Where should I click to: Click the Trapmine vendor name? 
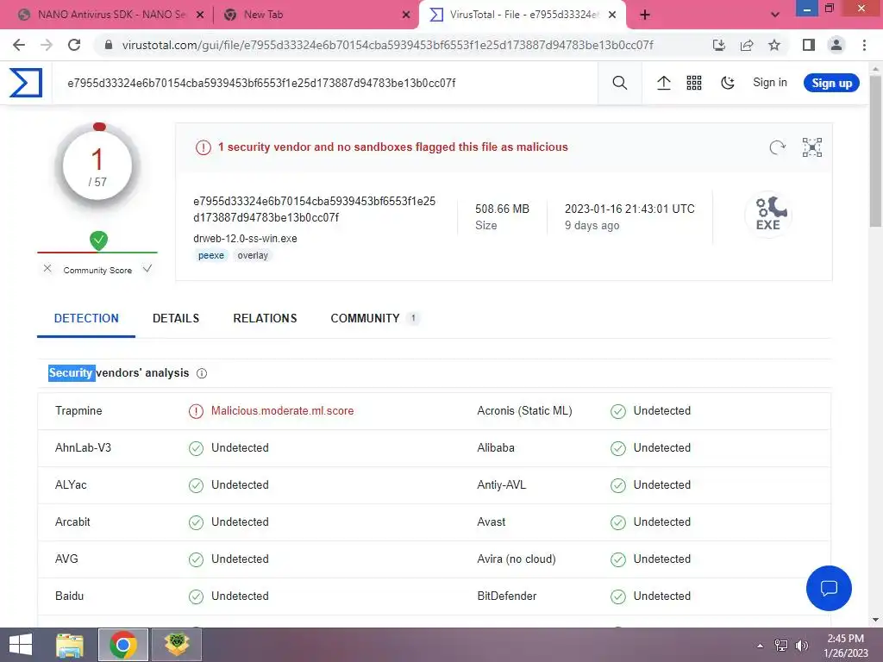pos(78,411)
